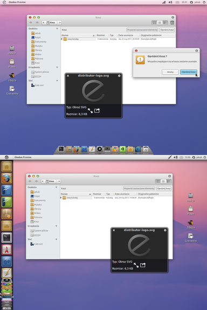Collapse the Osobiste section in the window behind the dialog
207x310 pixels.
tap(57, 29)
